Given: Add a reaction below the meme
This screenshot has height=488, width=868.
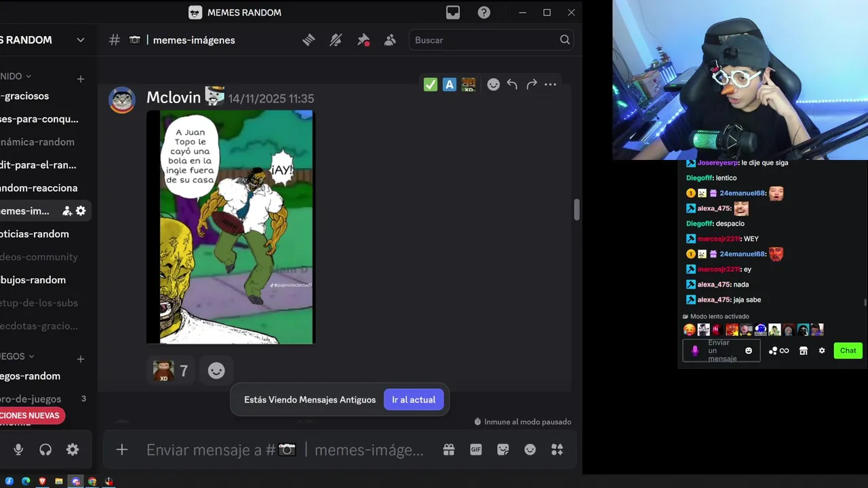Looking at the screenshot, I should [216, 371].
